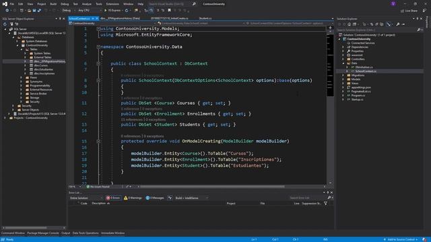This screenshot has height=242, width=431.
Task: Click Solution Explorer search magnifier icon
Action: 419,30
